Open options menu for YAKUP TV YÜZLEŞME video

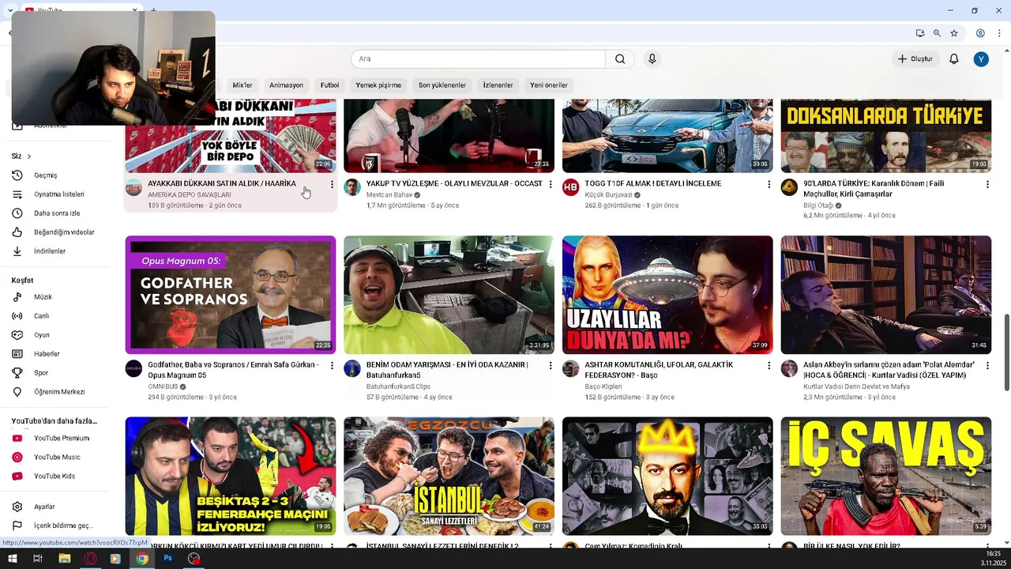551,184
